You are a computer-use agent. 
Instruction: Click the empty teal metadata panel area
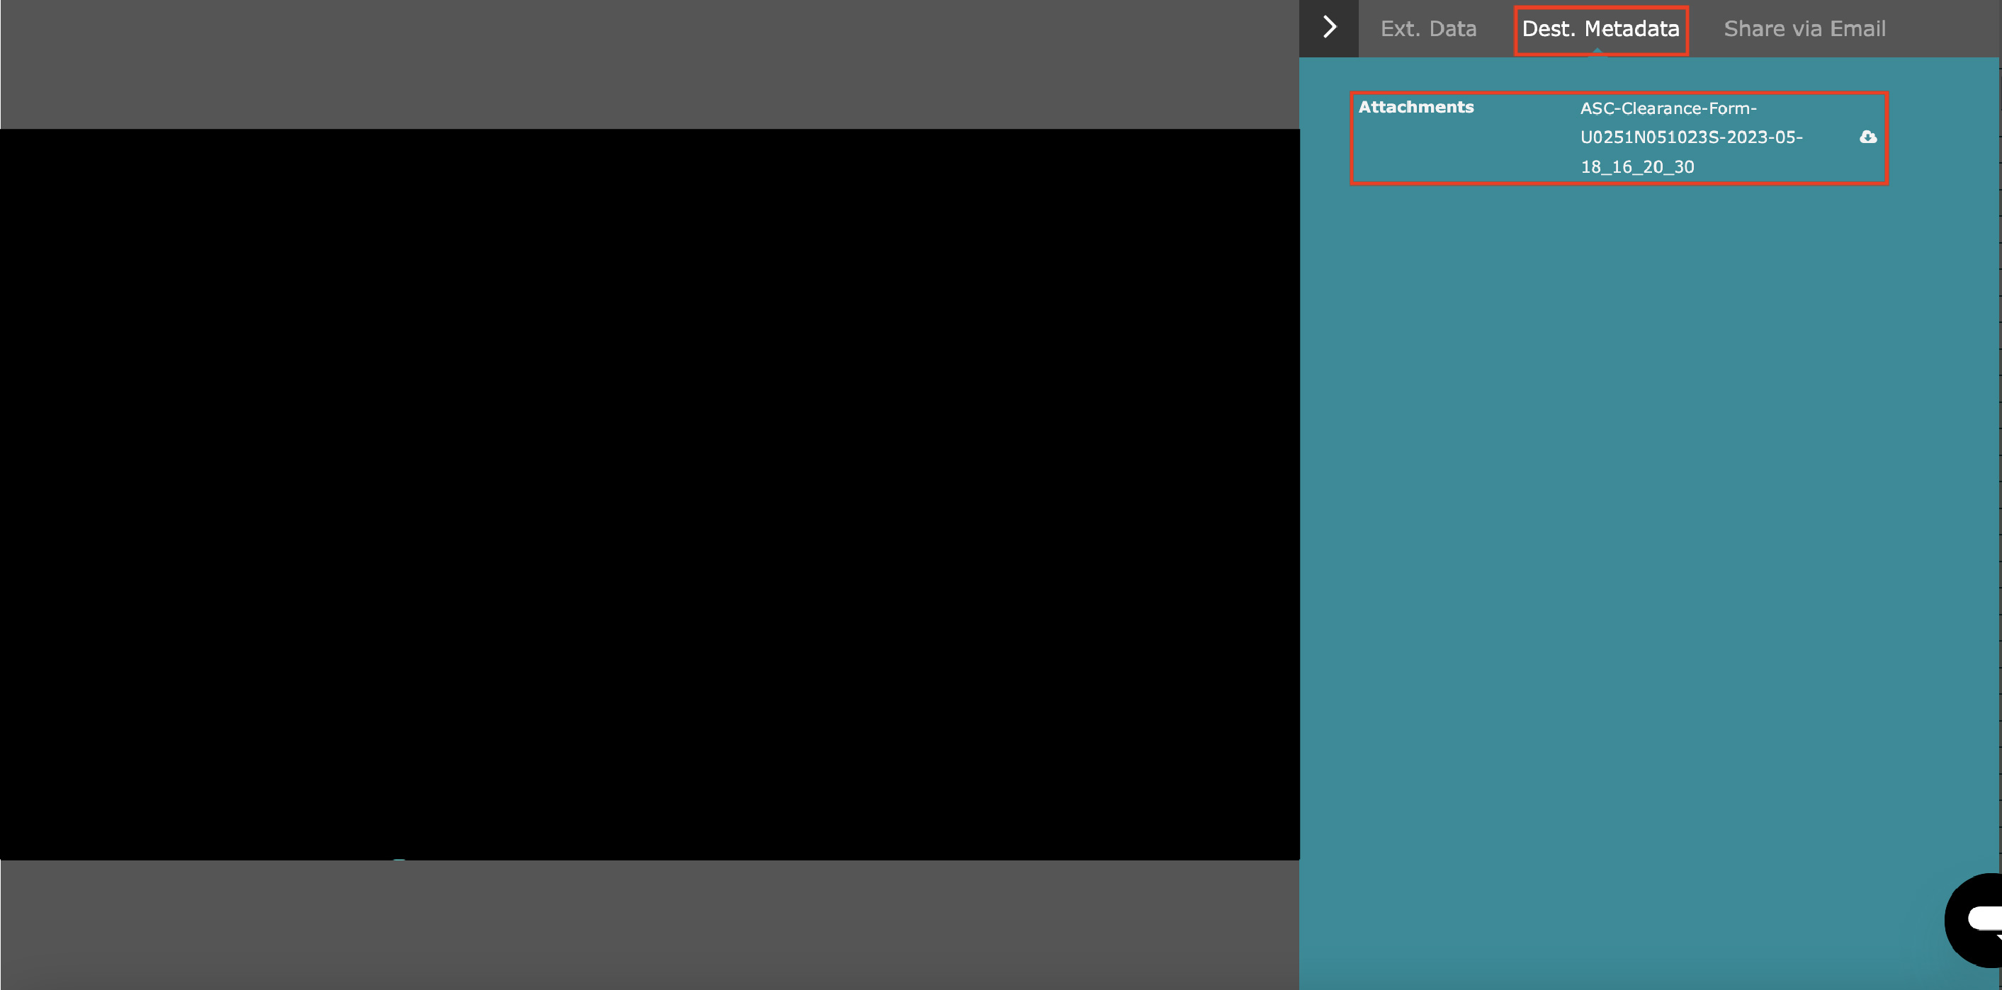point(1632,544)
